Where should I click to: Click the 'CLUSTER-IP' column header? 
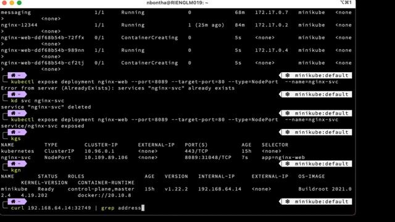(x=101, y=145)
